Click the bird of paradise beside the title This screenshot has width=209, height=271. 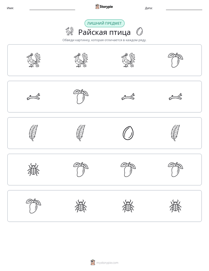(x=69, y=31)
